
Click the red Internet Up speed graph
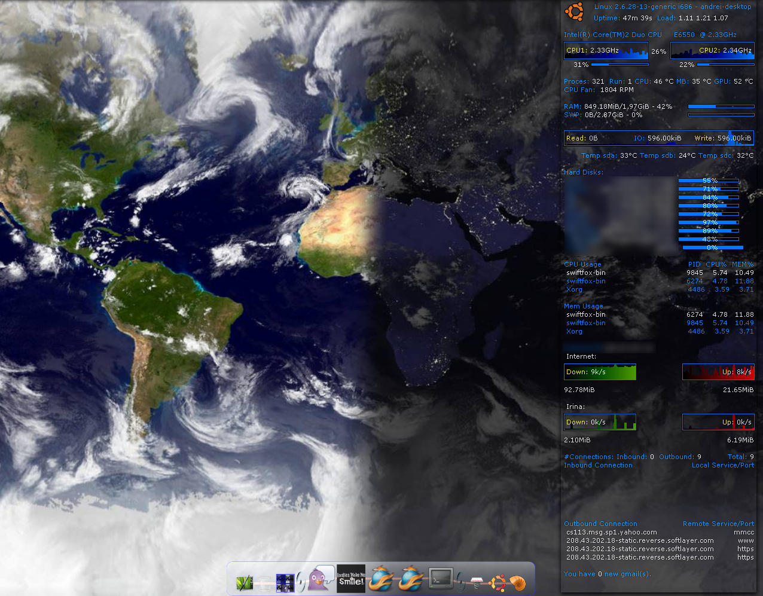pos(718,372)
